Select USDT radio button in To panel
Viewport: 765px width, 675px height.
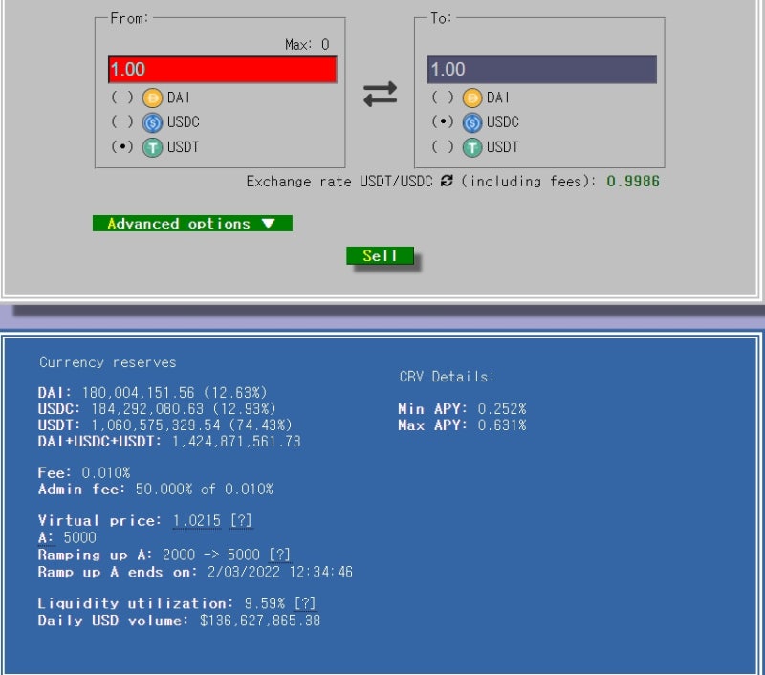click(442, 146)
